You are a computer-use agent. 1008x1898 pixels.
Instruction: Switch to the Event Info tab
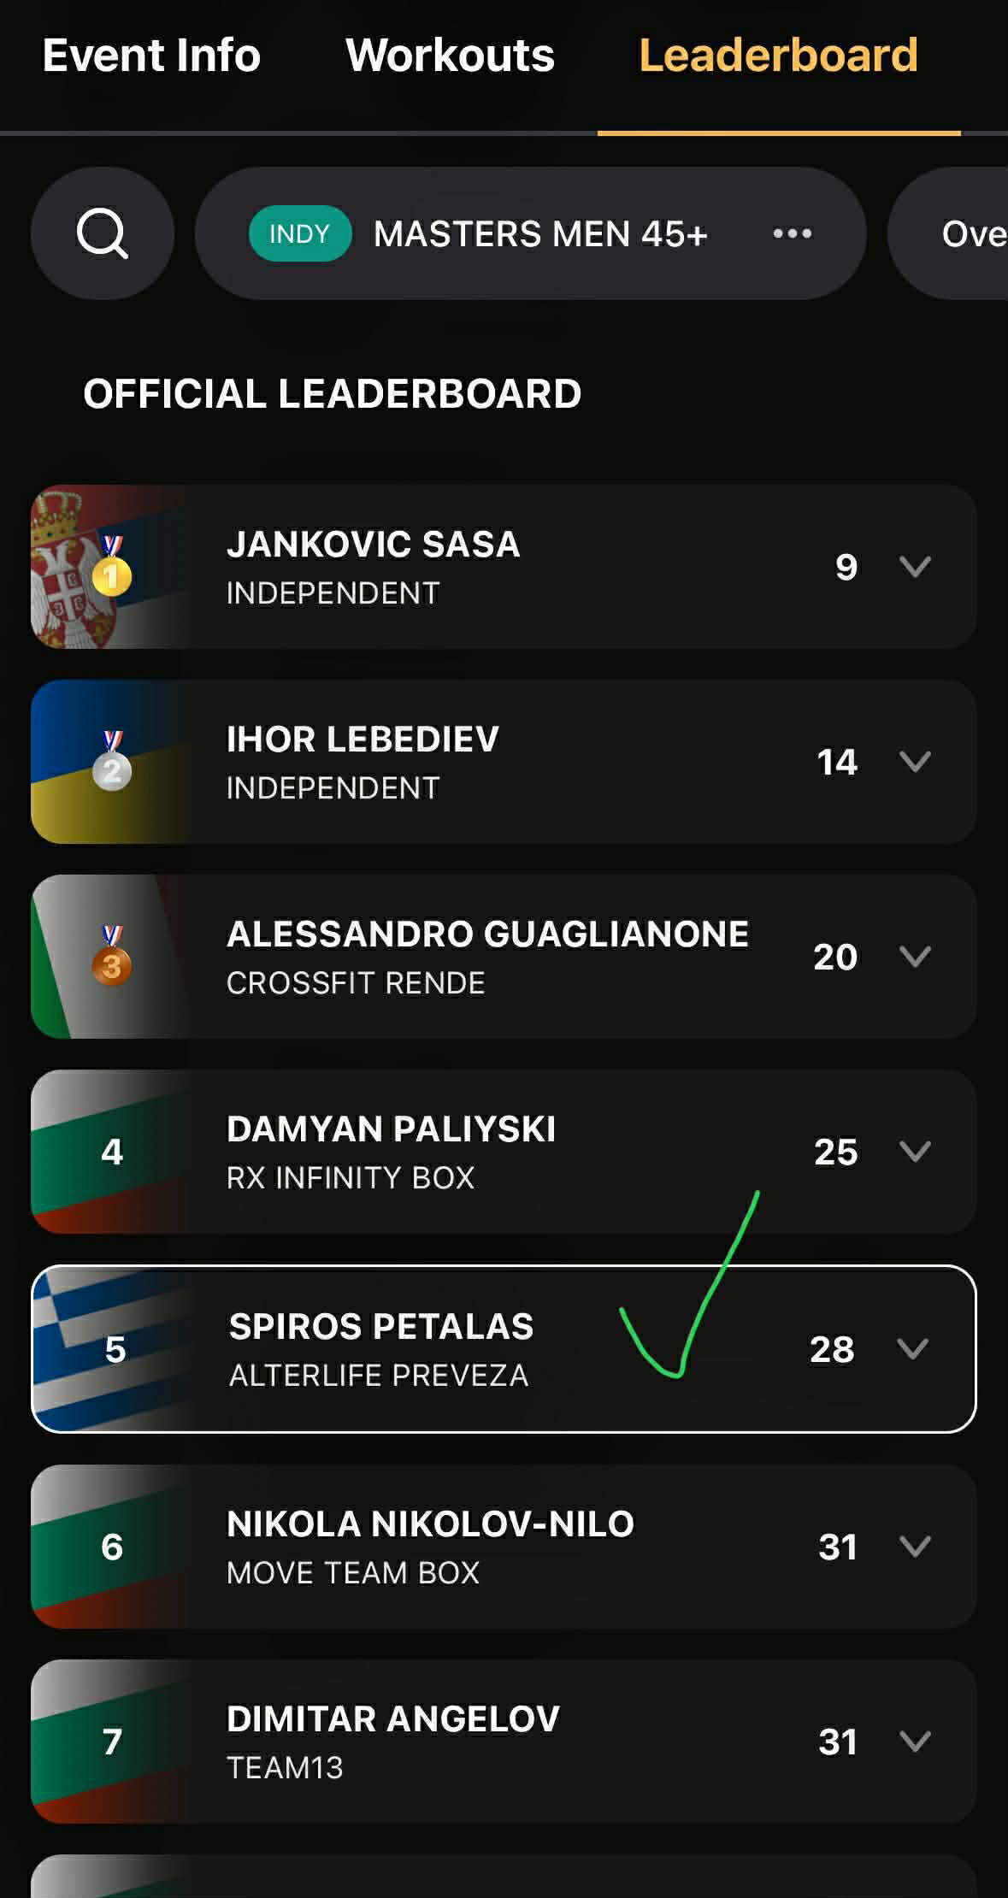[x=151, y=56]
